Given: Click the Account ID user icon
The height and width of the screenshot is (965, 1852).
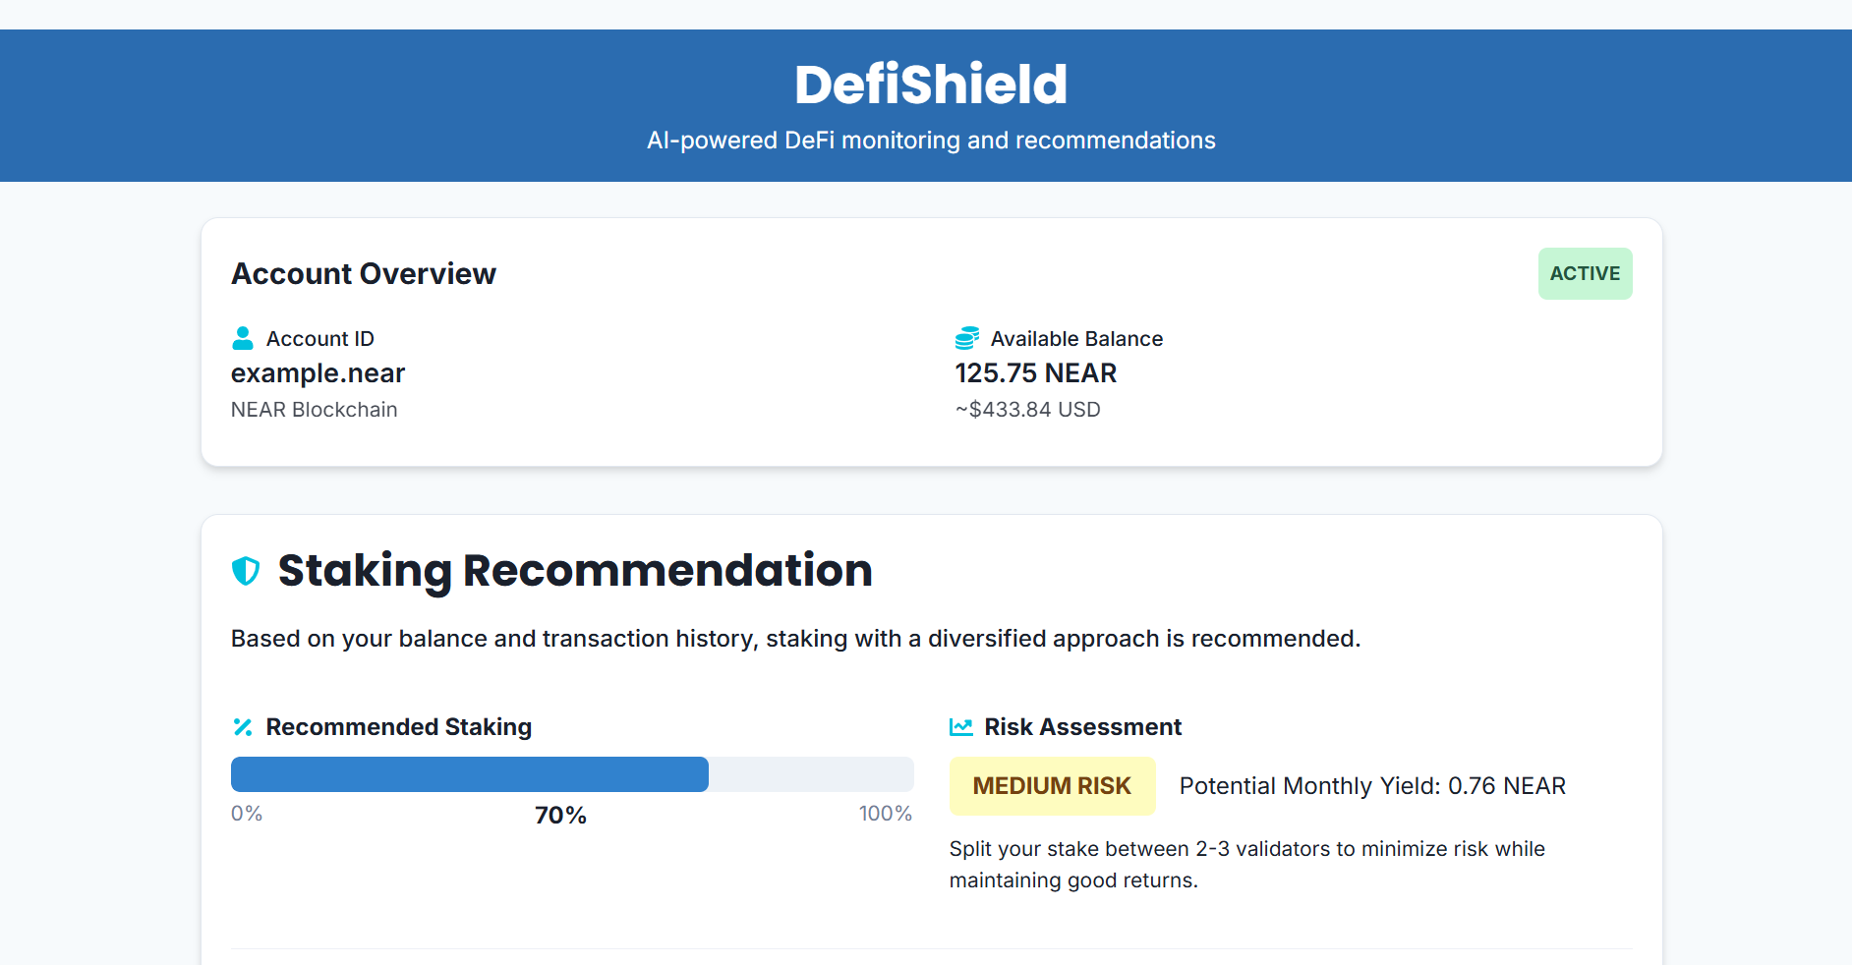Looking at the screenshot, I should [242, 338].
